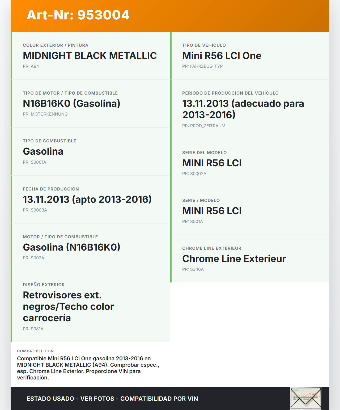Select the Gasolina (N16B16K0) motor value
Screen dimensions: 340x410
click(71, 247)
